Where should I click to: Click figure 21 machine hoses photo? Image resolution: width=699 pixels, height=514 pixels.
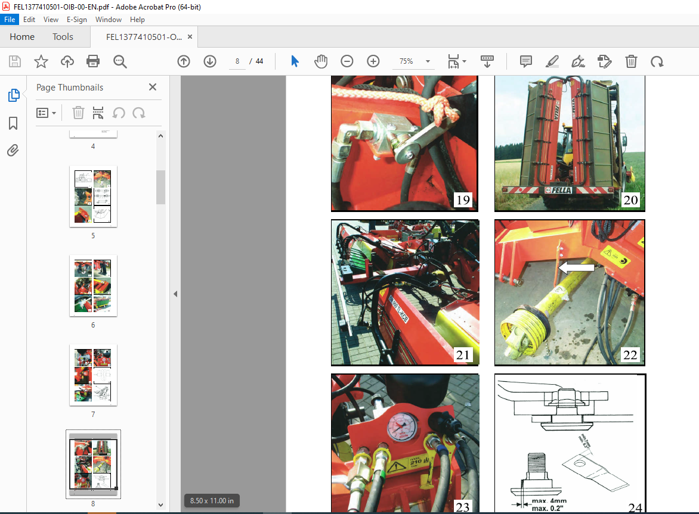[405, 292]
